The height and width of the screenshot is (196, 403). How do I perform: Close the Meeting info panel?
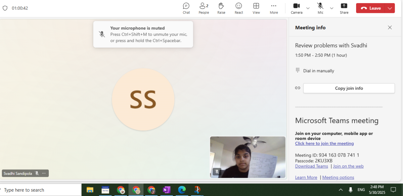pyautogui.click(x=390, y=28)
